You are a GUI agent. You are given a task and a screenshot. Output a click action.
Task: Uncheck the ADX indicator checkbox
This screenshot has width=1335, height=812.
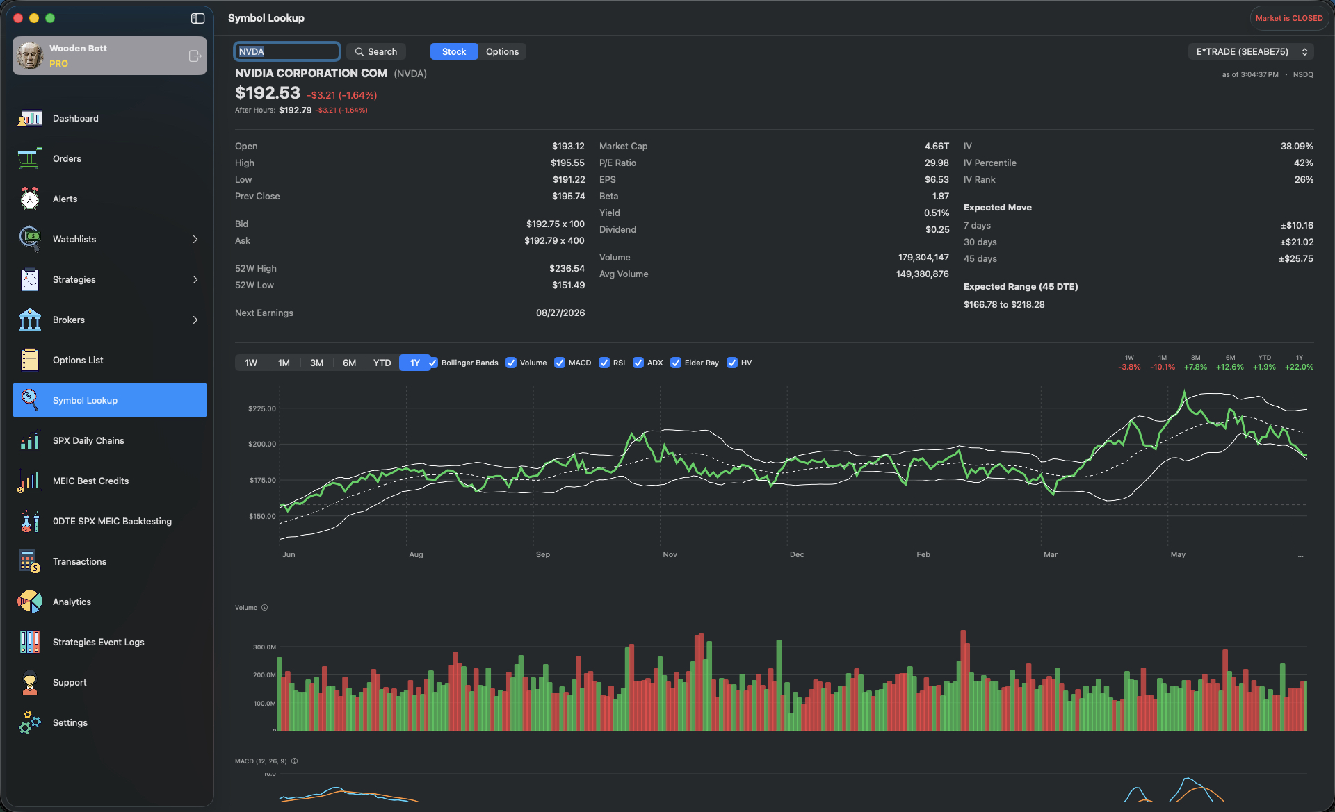tap(638, 363)
